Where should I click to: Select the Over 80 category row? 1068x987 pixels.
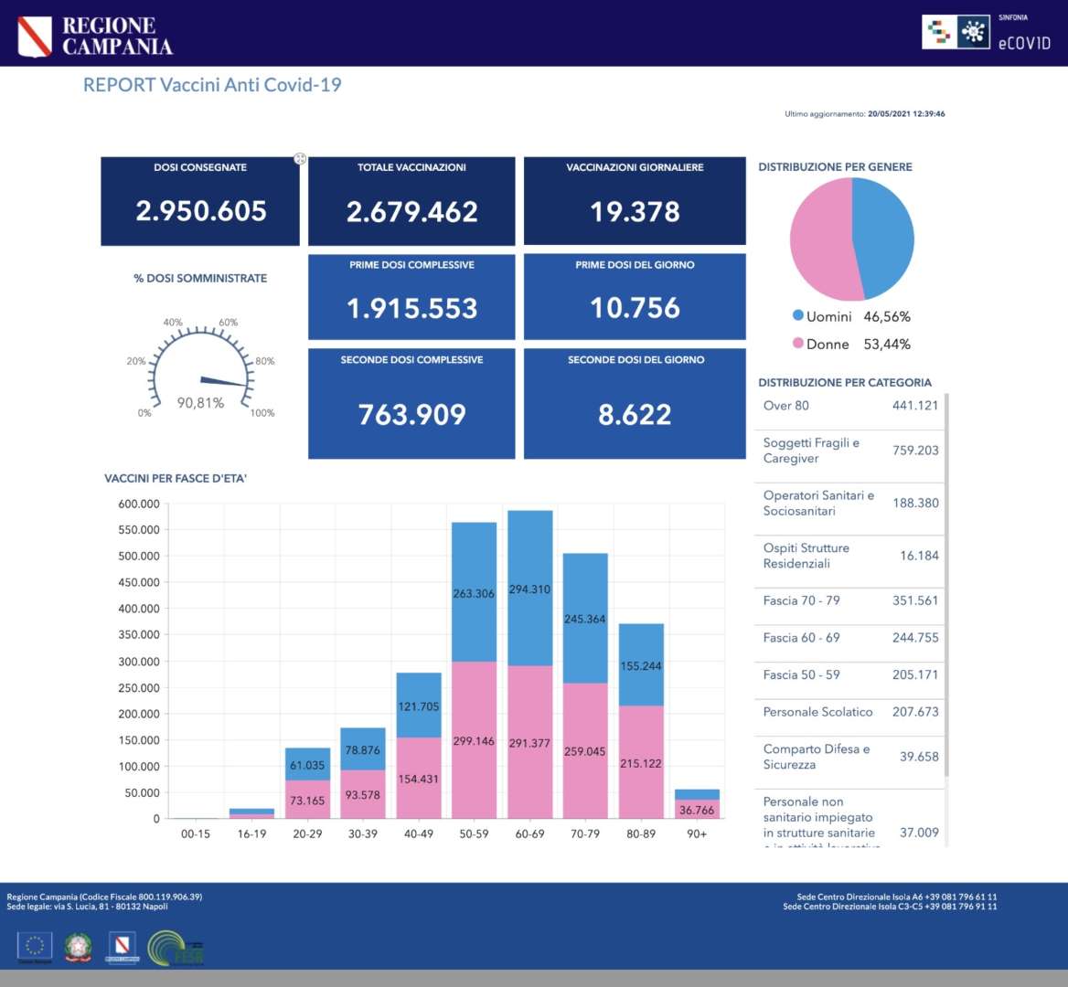tap(849, 406)
